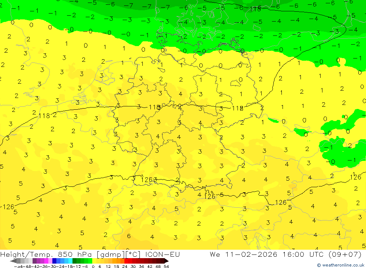
Task: Click the ICON-EU model name label
Action: click(x=163, y=254)
